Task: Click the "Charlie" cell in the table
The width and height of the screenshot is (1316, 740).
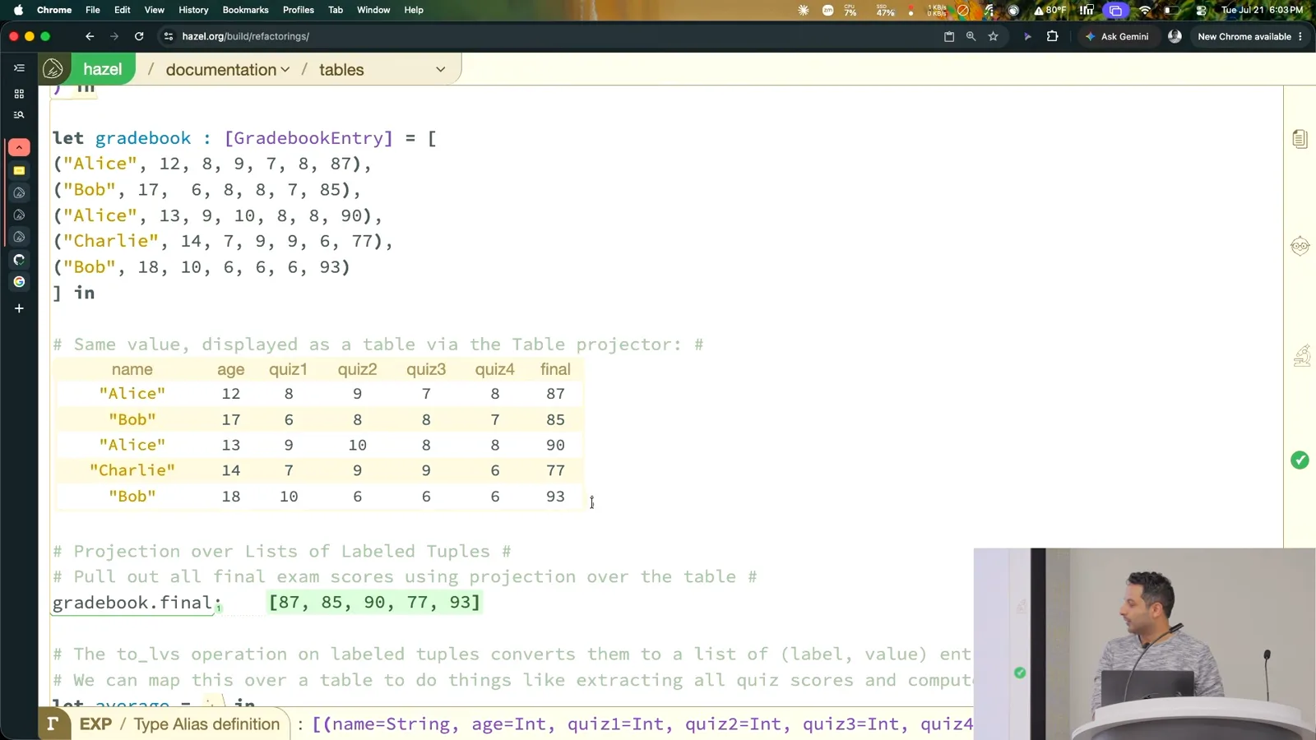Action: (x=132, y=470)
